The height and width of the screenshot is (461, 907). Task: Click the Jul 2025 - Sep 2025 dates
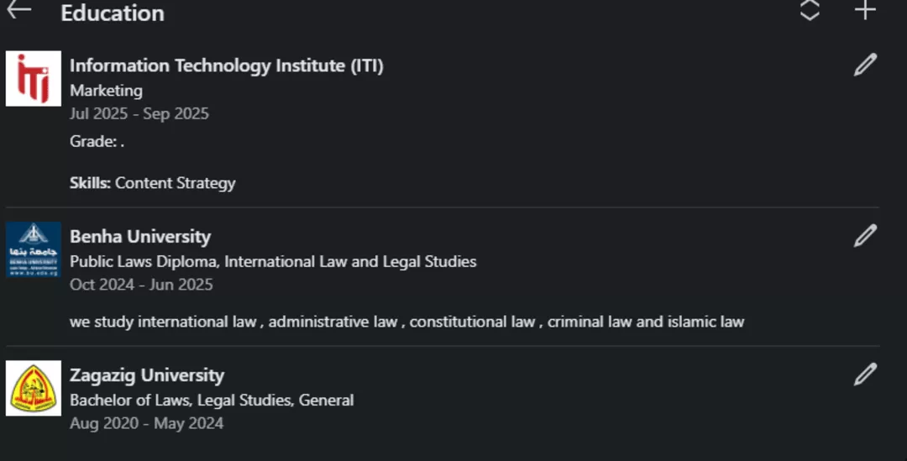139,114
